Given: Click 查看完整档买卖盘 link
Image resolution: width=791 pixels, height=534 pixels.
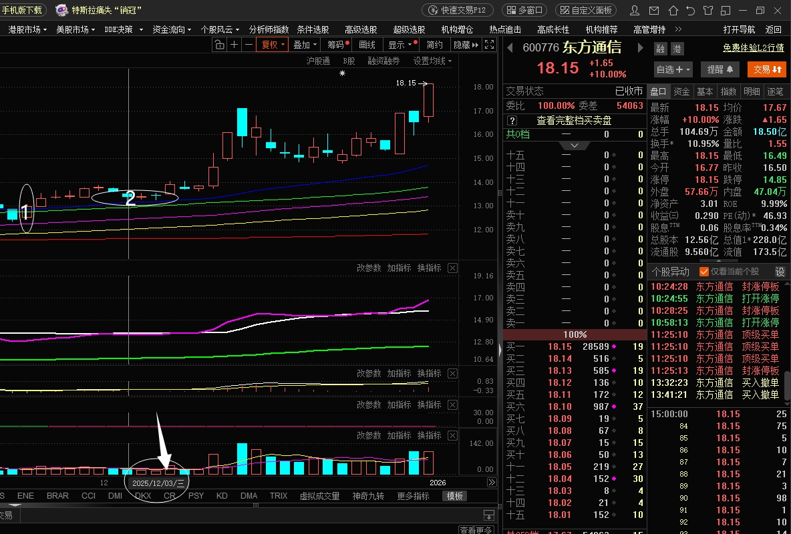Looking at the screenshot, I should (574, 121).
